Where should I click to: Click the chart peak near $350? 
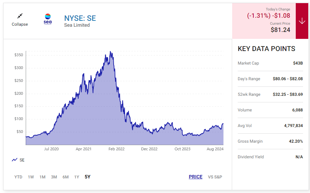[x=111, y=52]
